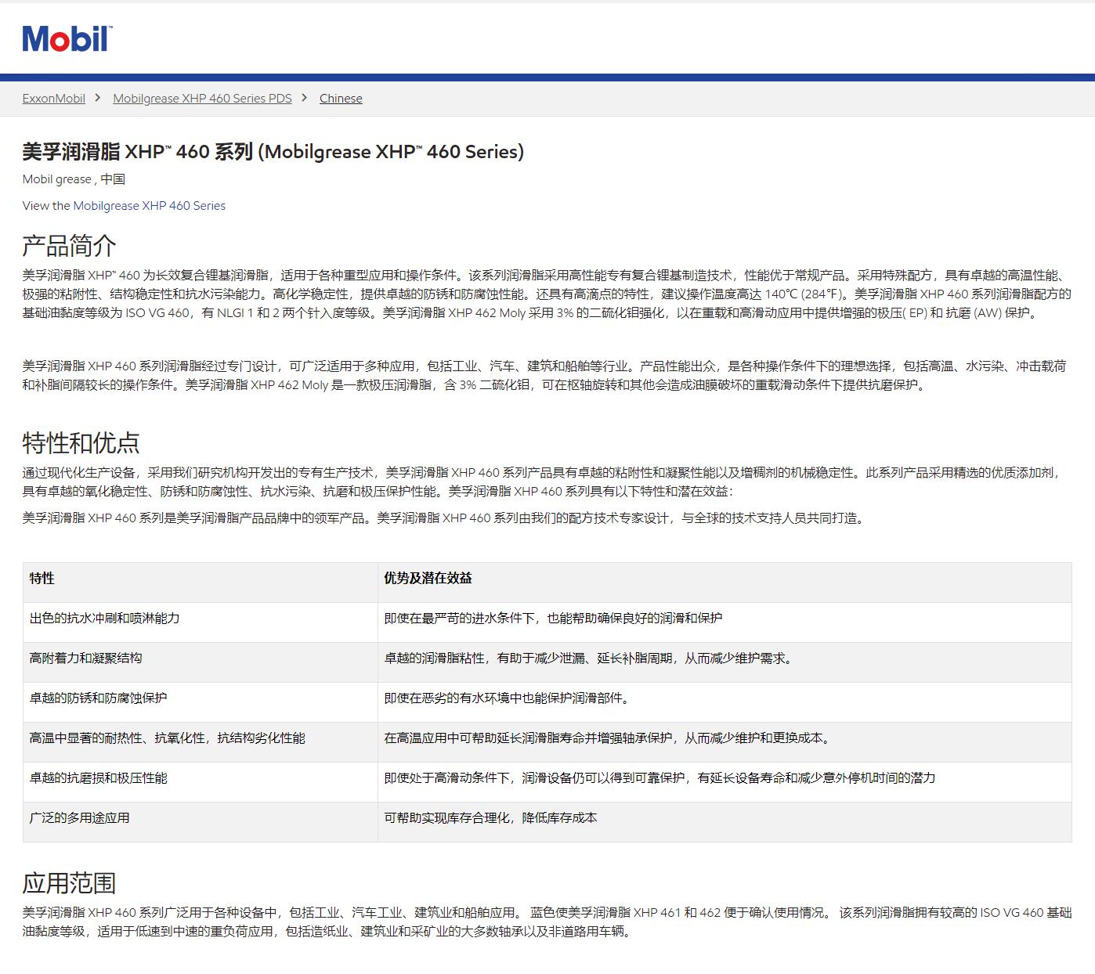Click the 特性 table column header
Viewport: 1095px width, 974px height.
201,582
